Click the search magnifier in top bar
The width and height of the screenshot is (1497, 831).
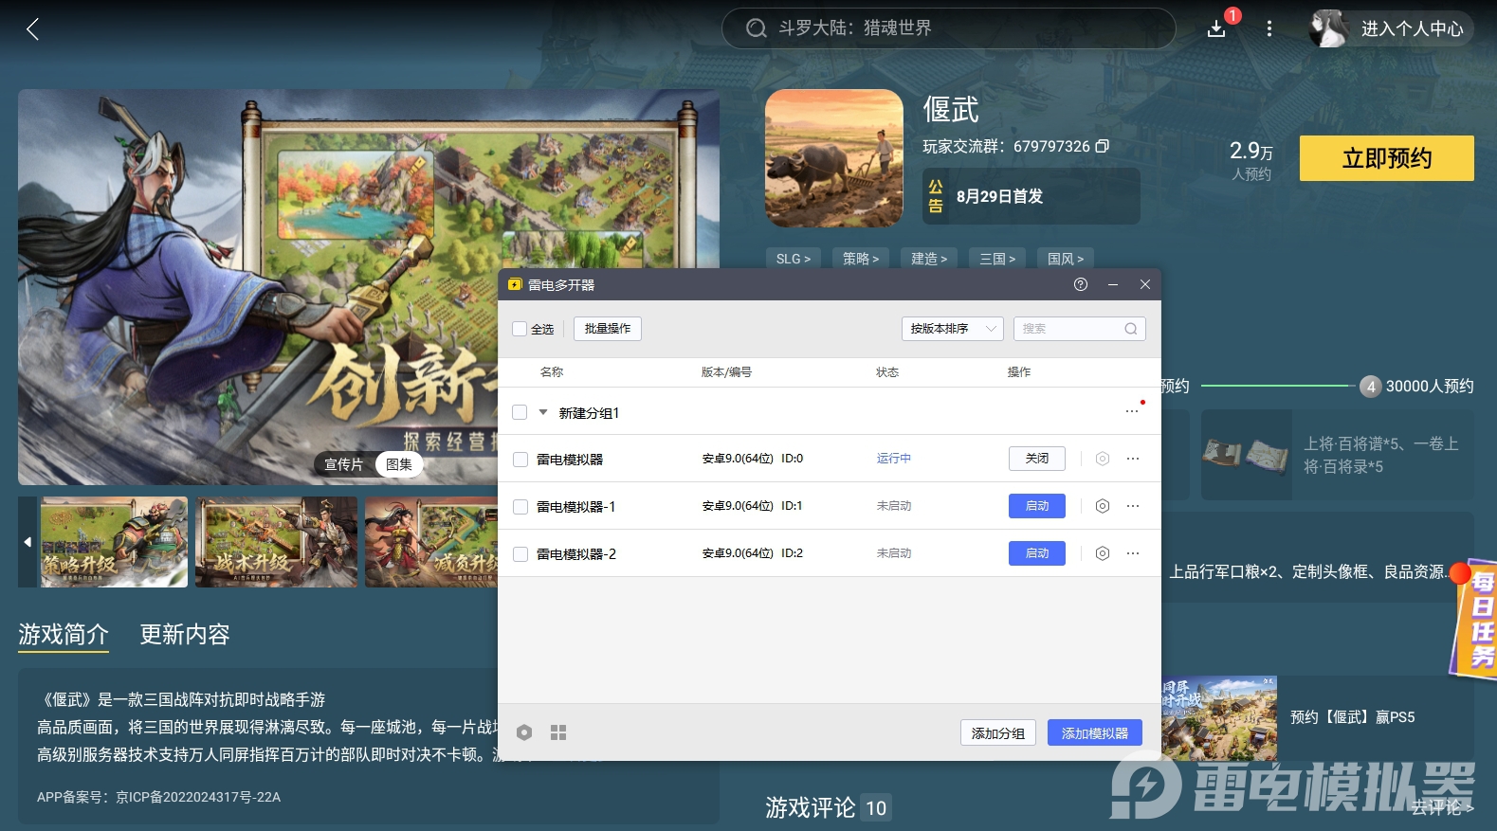tap(756, 28)
